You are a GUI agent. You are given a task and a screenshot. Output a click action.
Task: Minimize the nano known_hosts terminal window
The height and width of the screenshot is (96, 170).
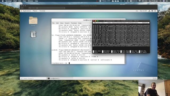click(96, 21)
